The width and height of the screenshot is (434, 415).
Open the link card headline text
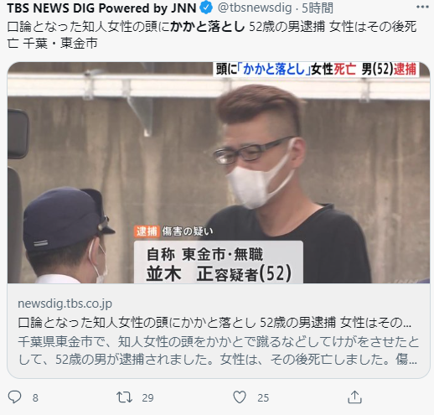click(x=214, y=323)
